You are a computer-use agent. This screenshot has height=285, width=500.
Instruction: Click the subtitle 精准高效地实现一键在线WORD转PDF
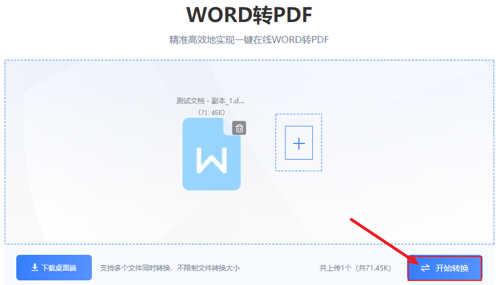coord(249,40)
